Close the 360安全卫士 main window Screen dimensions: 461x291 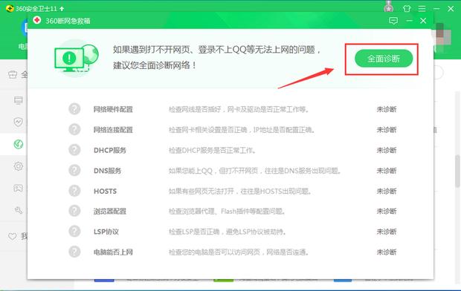pyautogui.click(x=451, y=8)
